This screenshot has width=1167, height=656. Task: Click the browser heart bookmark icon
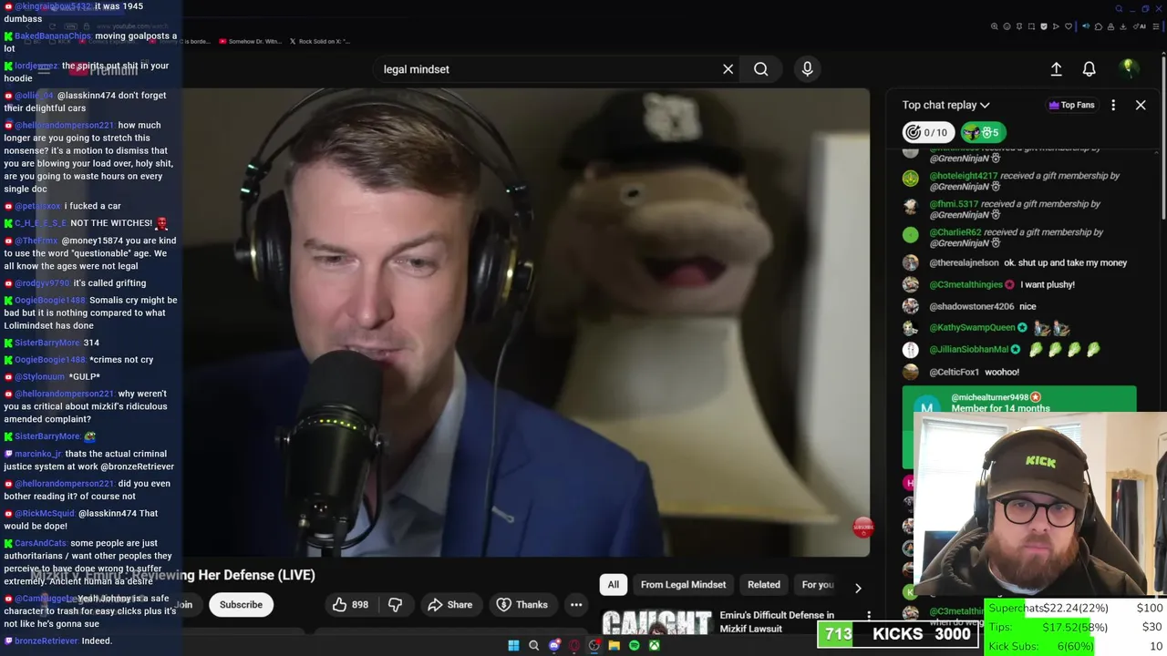coord(1069,26)
